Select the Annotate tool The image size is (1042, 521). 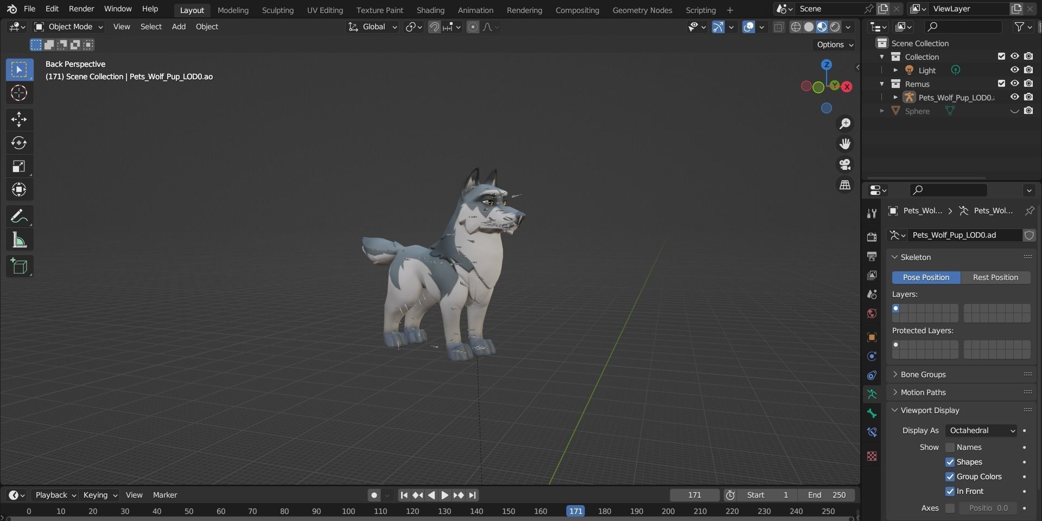pyautogui.click(x=19, y=217)
